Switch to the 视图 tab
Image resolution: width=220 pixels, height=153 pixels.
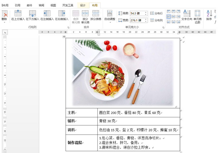pos(53,5)
